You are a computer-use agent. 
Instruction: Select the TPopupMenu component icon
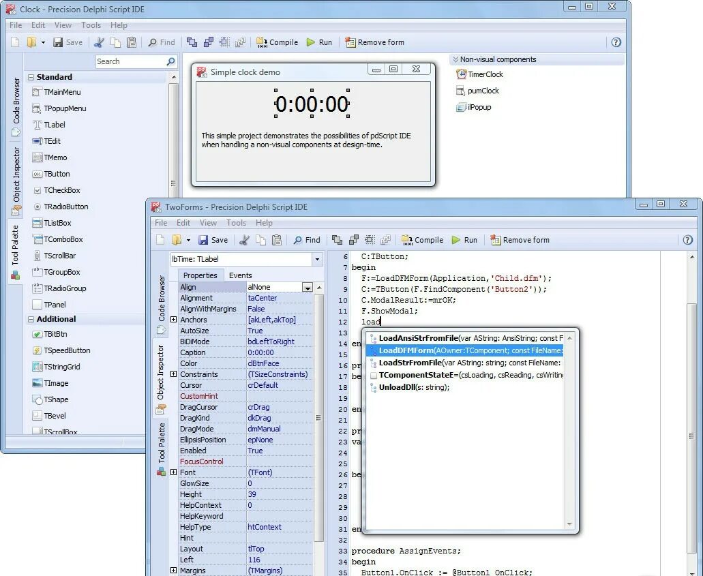point(38,108)
